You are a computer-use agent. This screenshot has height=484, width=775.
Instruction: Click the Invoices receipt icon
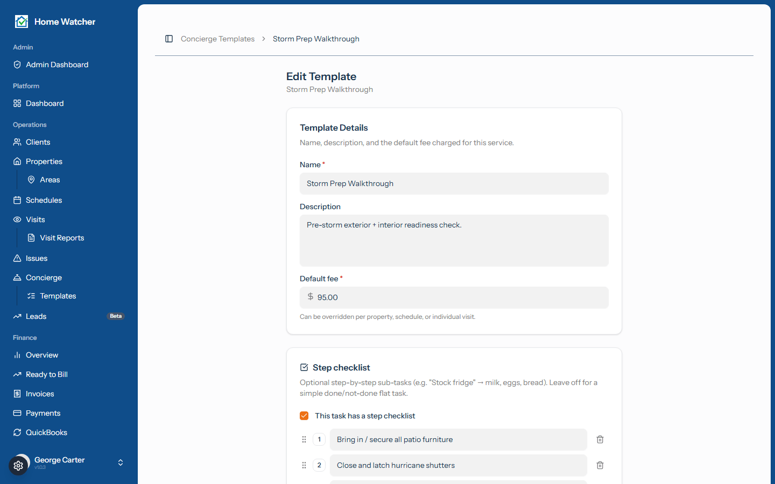(17, 394)
